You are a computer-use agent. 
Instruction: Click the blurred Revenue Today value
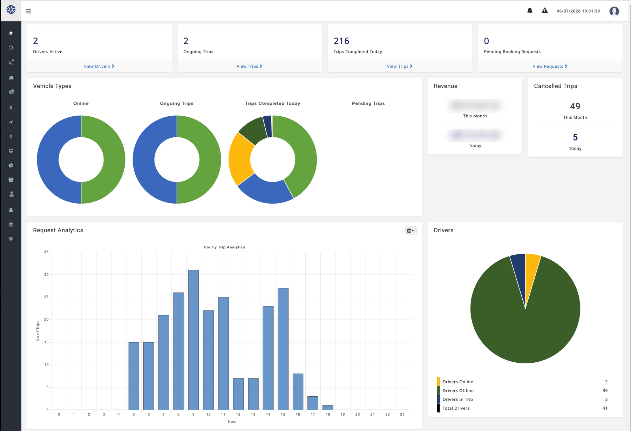[x=475, y=135]
